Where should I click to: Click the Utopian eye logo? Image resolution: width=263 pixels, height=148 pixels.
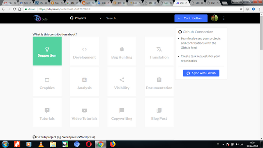point(37,18)
